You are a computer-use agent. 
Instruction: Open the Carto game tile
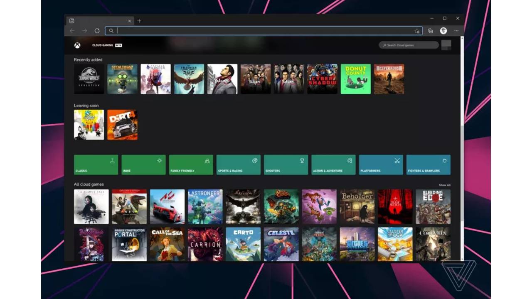coord(243,244)
